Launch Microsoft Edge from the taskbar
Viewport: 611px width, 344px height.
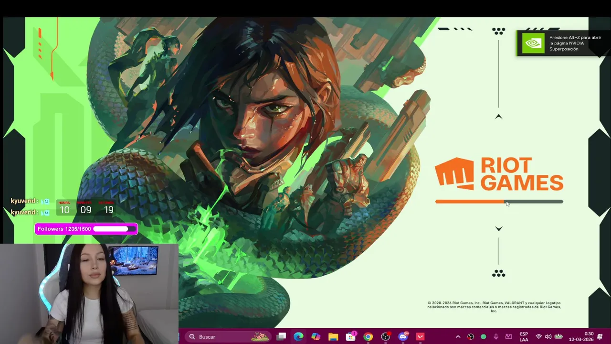pos(298,337)
